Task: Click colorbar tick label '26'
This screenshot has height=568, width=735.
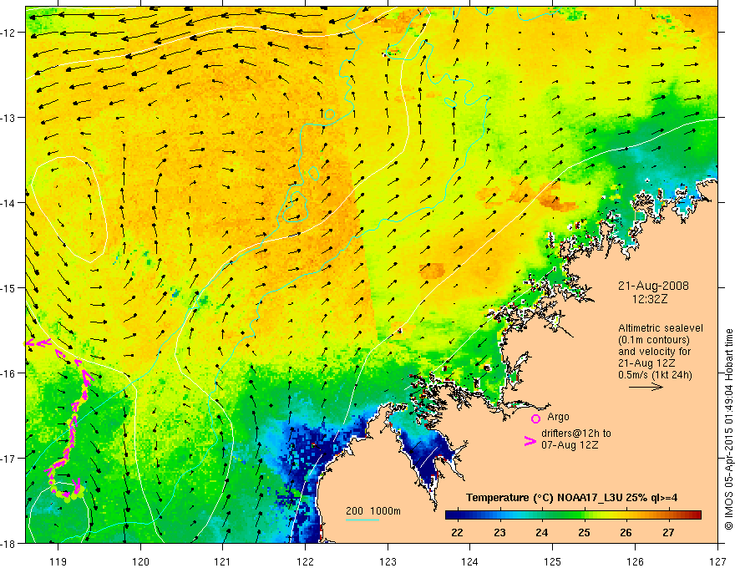Action: tap(626, 532)
